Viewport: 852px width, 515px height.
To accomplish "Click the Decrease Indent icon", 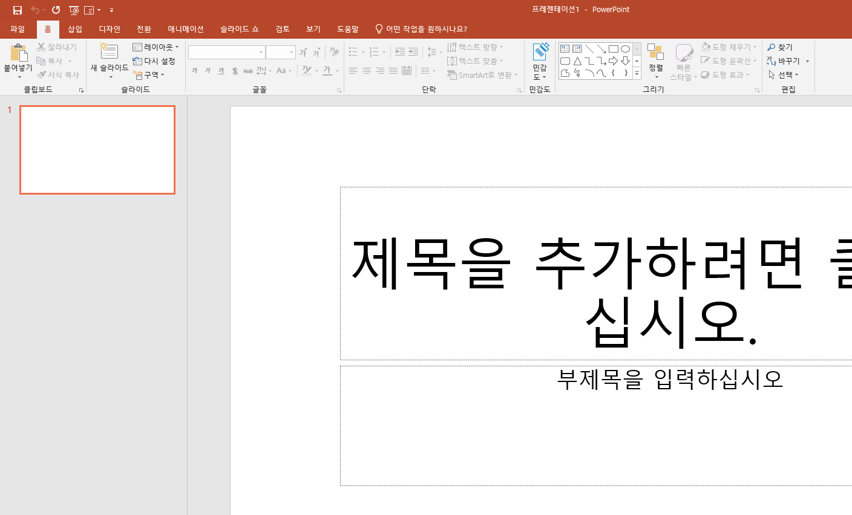I will pos(399,52).
